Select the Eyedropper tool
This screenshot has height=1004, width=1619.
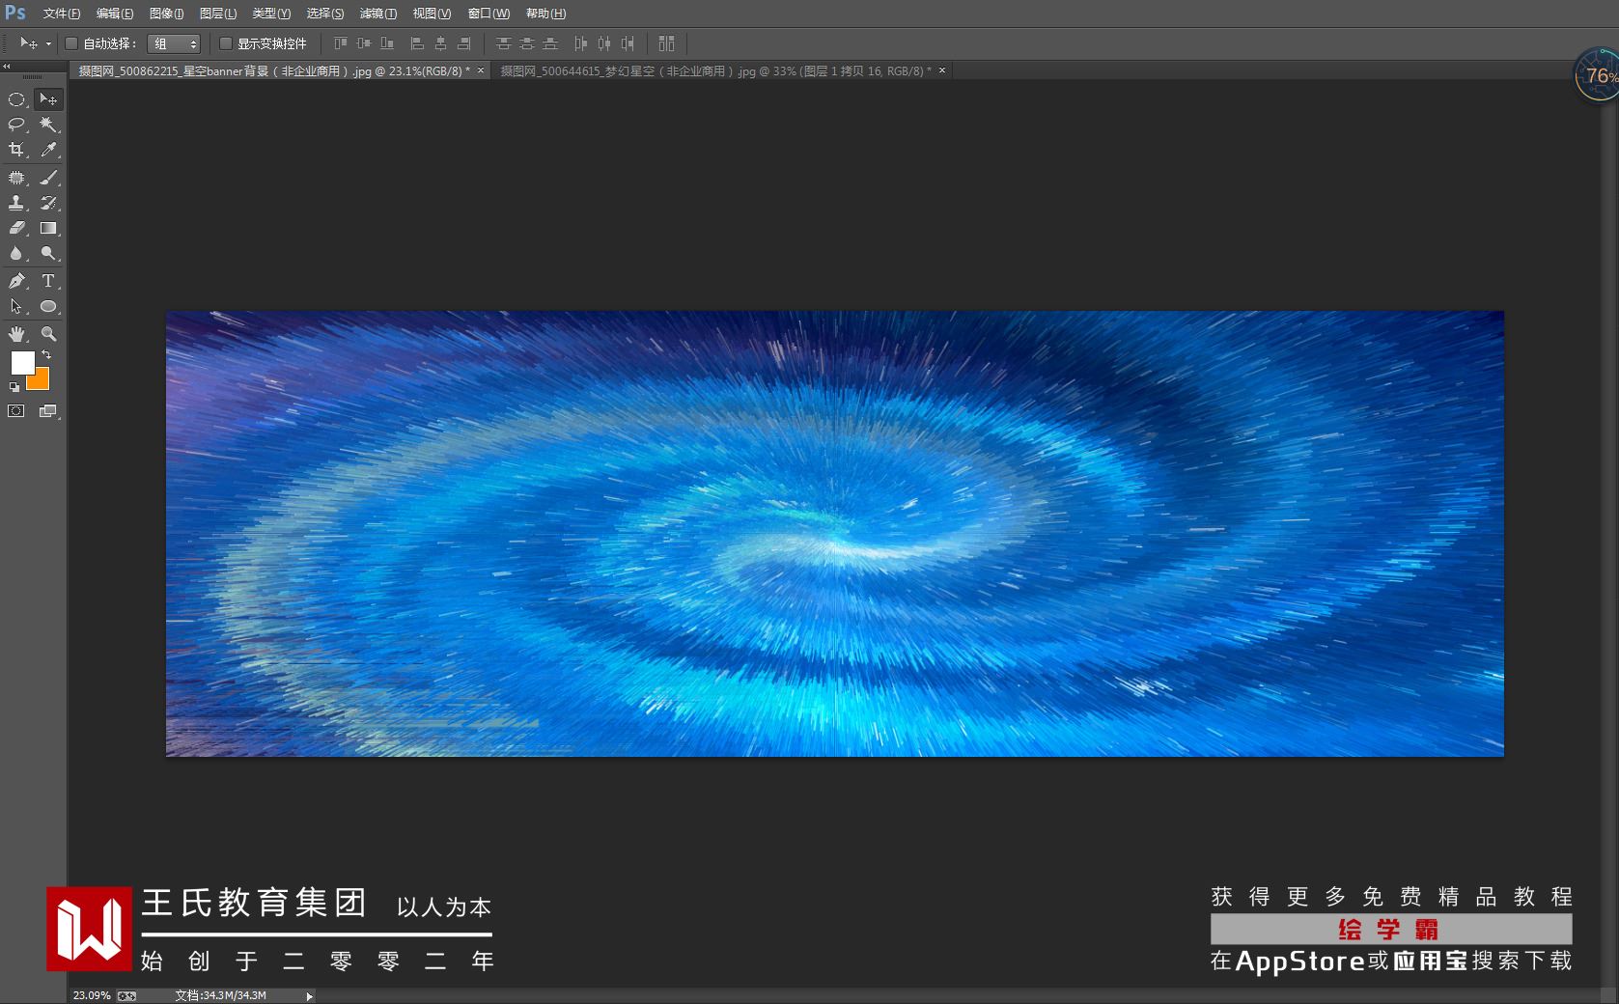click(x=47, y=150)
